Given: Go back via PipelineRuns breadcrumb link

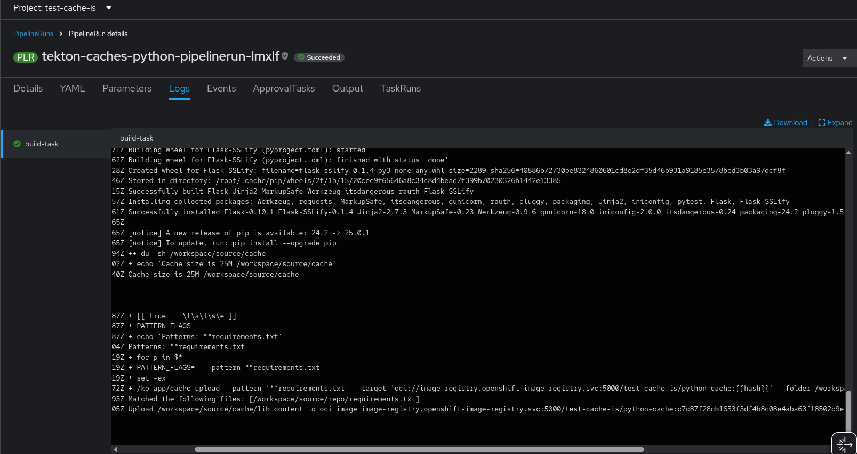Looking at the screenshot, I should pyautogui.click(x=33, y=34).
